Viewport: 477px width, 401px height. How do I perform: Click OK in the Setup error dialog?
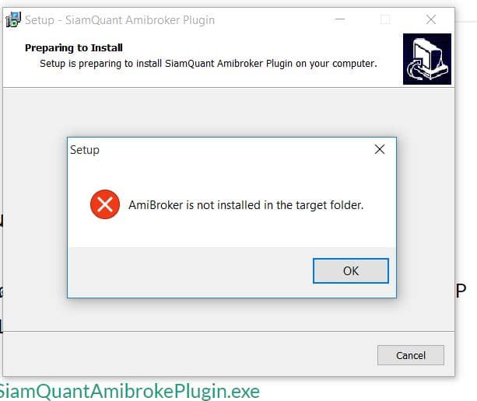pos(351,270)
